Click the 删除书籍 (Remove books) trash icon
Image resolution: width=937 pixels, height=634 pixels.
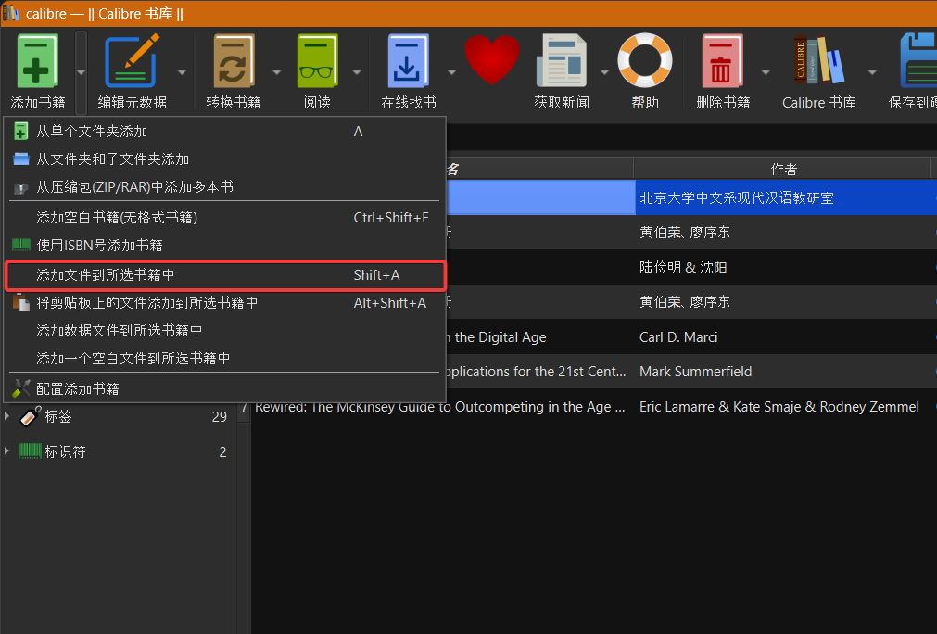(x=723, y=63)
